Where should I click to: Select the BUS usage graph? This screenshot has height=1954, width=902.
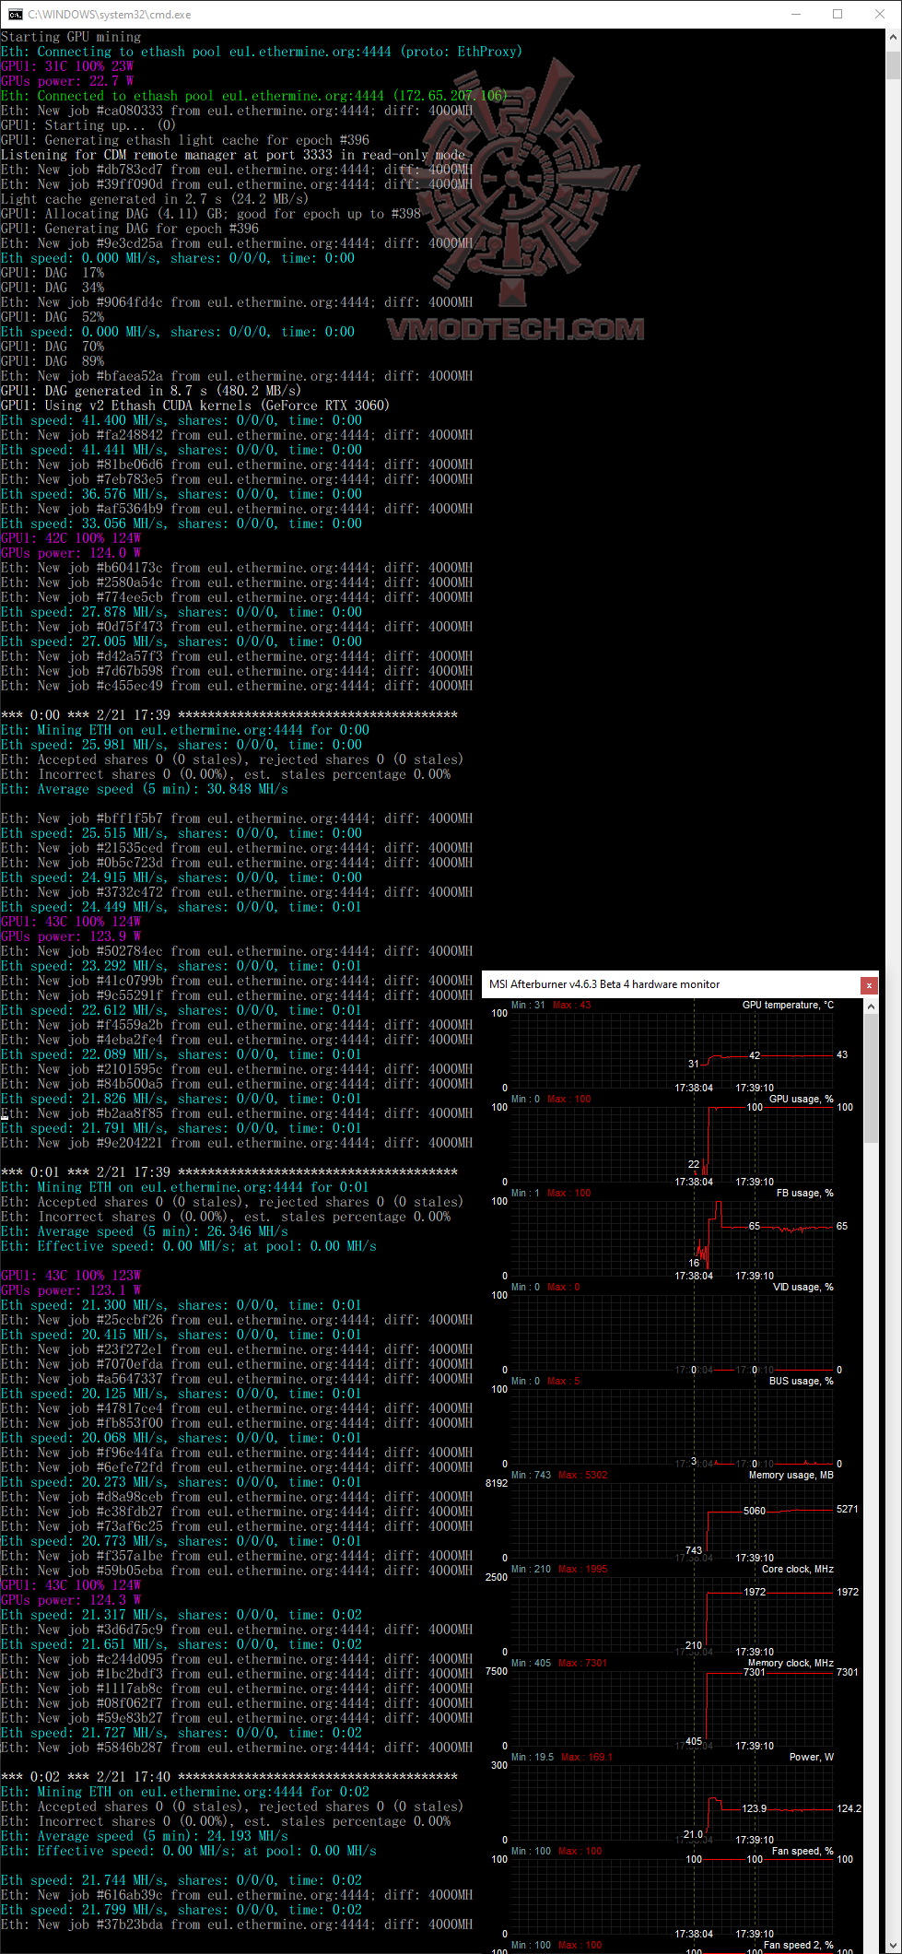tap(673, 1426)
